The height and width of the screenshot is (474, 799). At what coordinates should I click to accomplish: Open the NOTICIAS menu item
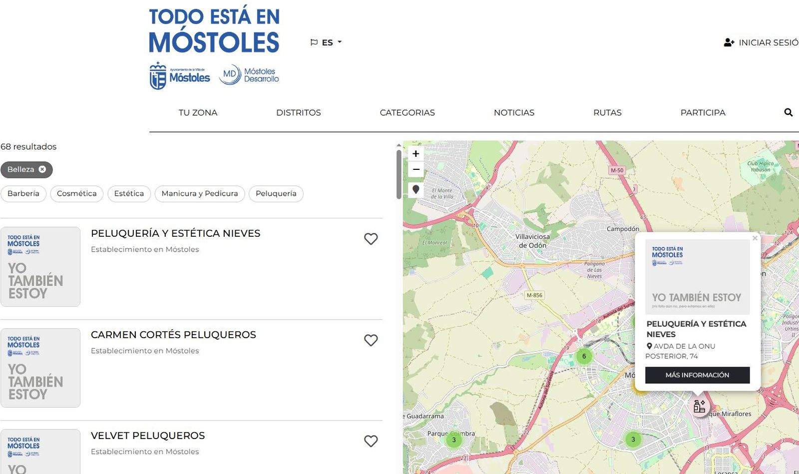pos(514,113)
